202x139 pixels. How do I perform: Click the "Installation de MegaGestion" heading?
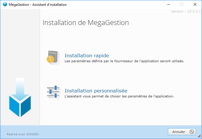(86, 23)
